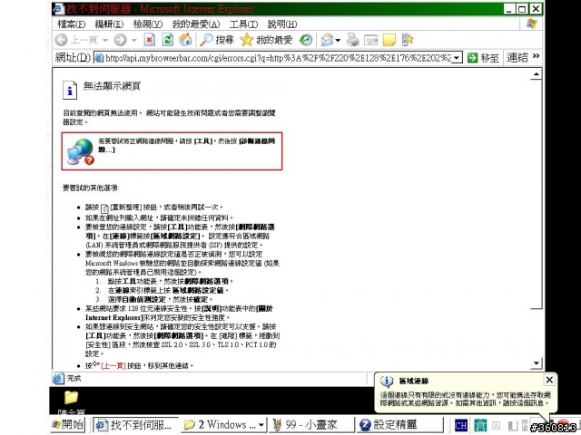Click the History toolbar icon
This screenshot has width=581, height=435.
[x=306, y=40]
